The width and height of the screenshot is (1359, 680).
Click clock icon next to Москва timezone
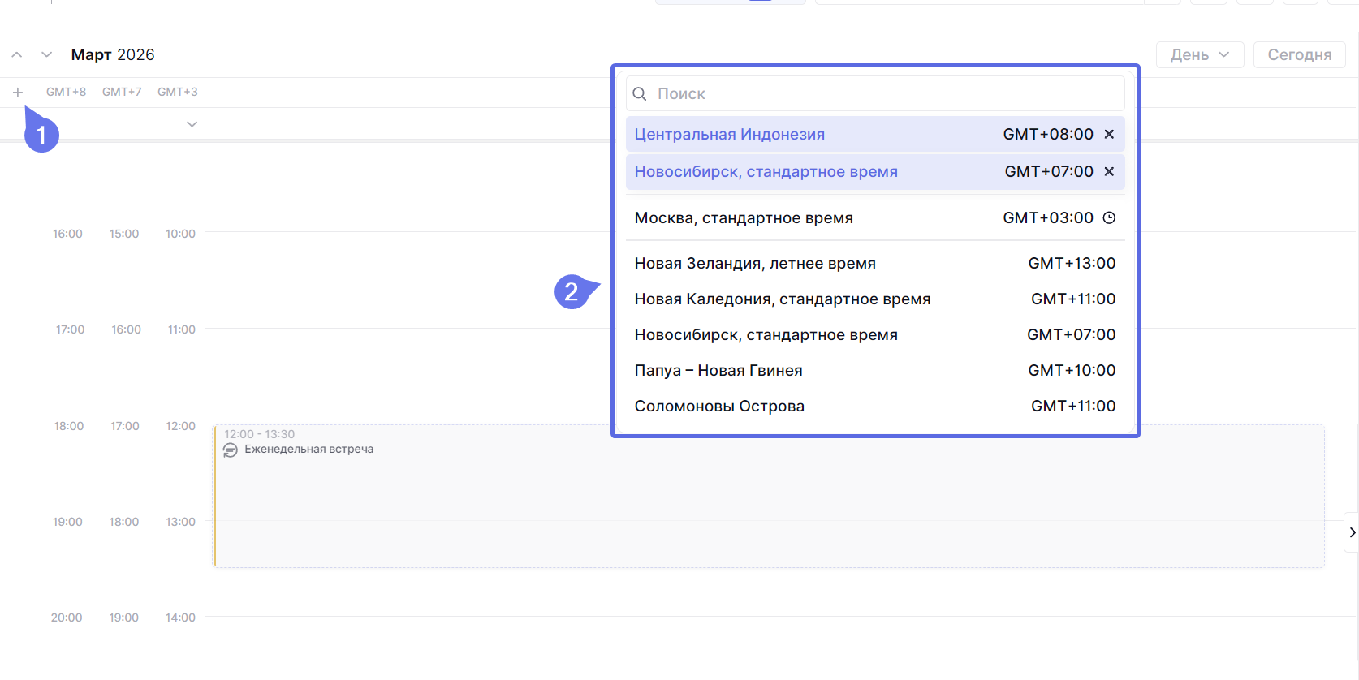1109,218
